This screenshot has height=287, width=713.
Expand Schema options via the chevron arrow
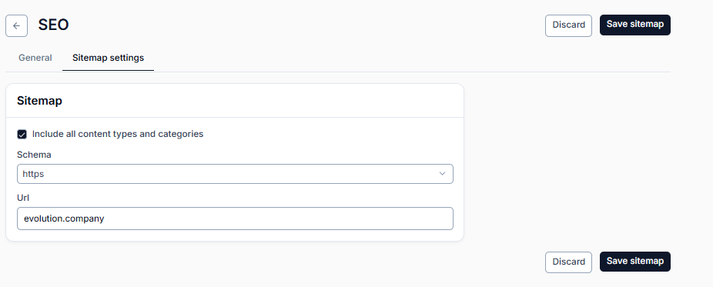[x=442, y=174]
